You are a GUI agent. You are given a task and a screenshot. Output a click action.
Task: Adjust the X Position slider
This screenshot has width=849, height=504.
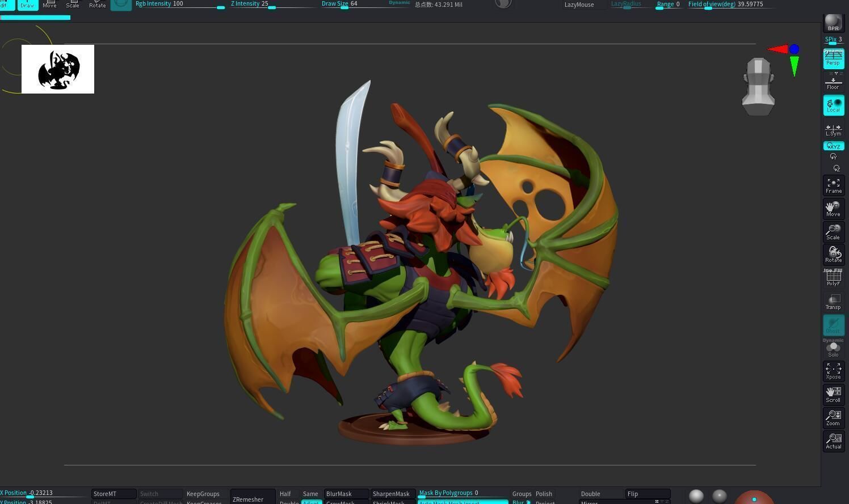point(44,493)
